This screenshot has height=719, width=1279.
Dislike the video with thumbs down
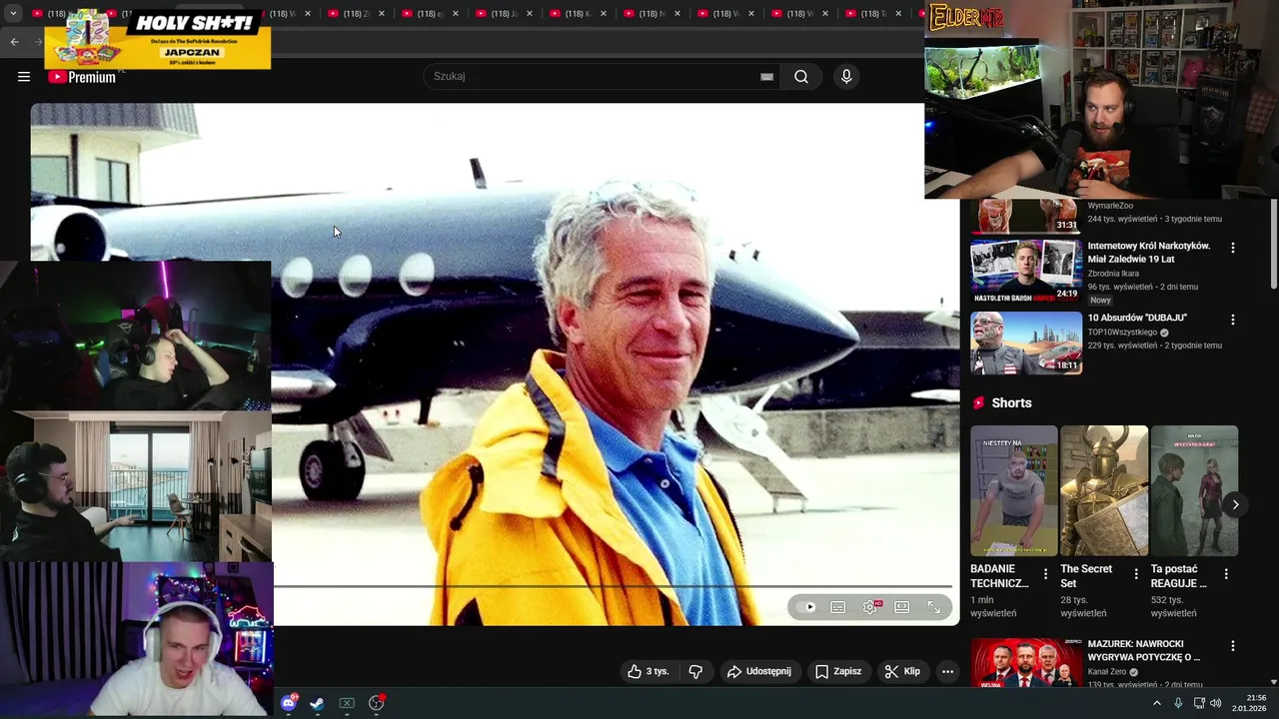[695, 672]
